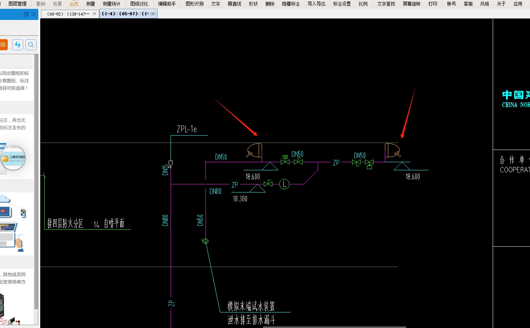
Task: Click the right air vent symbol at the pipe end
Action: [x=393, y=151]
